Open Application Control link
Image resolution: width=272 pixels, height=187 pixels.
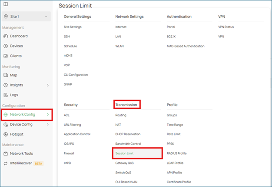[x=77, y=134]
